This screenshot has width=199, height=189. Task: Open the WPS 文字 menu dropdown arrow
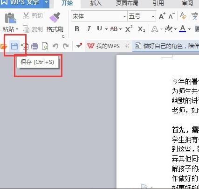46,2
